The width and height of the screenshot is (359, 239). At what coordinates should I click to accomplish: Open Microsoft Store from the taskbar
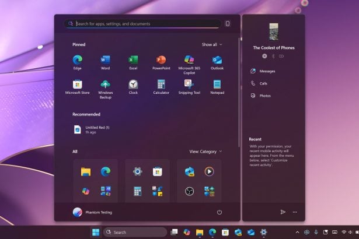coord(225,233)
